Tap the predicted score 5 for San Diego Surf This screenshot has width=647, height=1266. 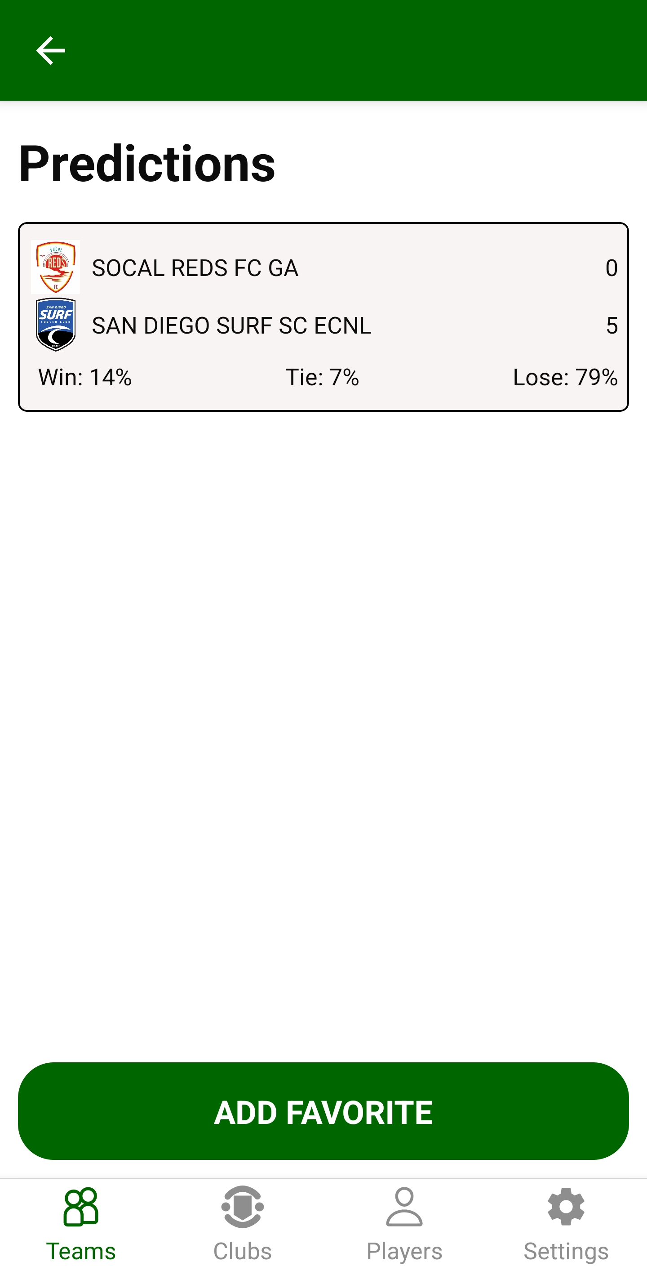[x=611, y=325]
